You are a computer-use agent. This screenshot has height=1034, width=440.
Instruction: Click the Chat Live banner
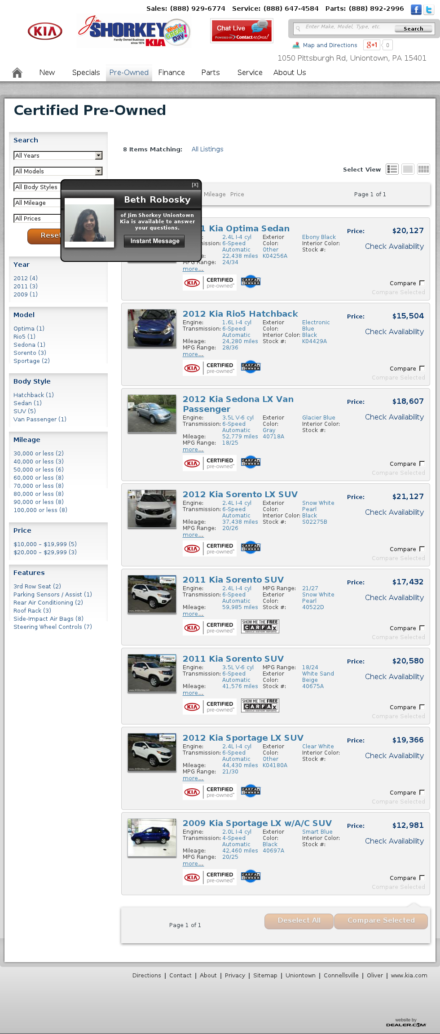pyautogui.click(x=242, y=31)
